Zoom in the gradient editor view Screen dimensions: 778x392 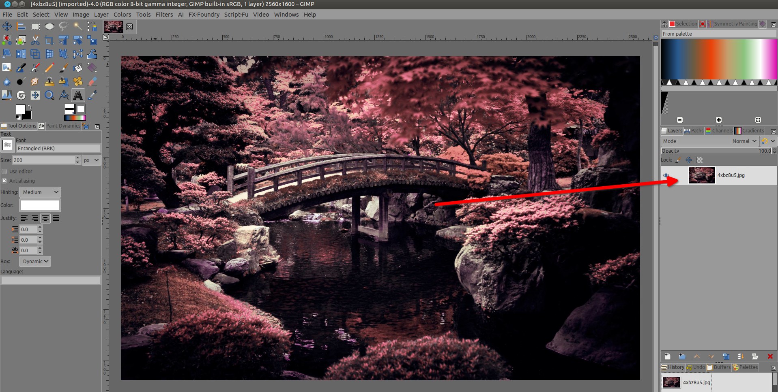pos(719,120)
